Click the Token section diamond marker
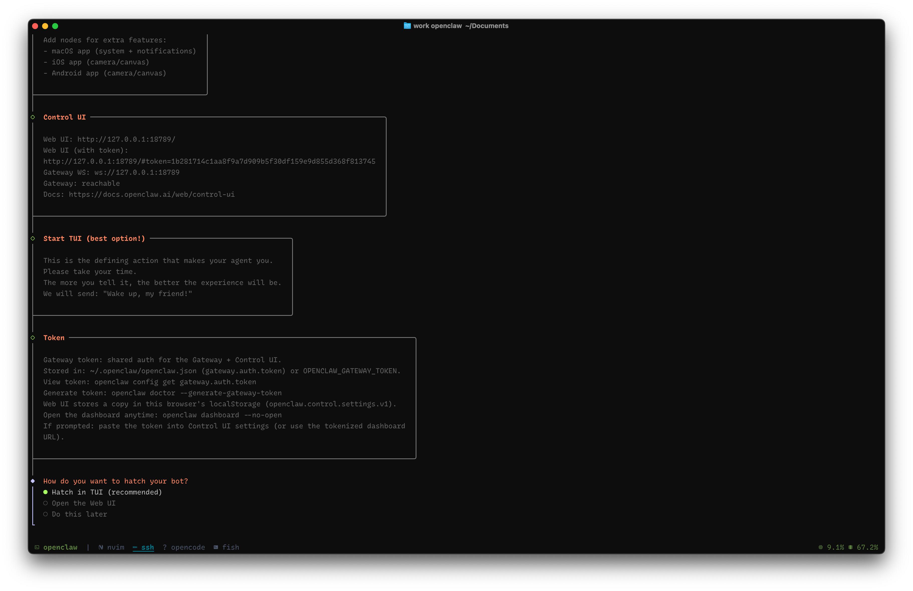 pos(33,338)
